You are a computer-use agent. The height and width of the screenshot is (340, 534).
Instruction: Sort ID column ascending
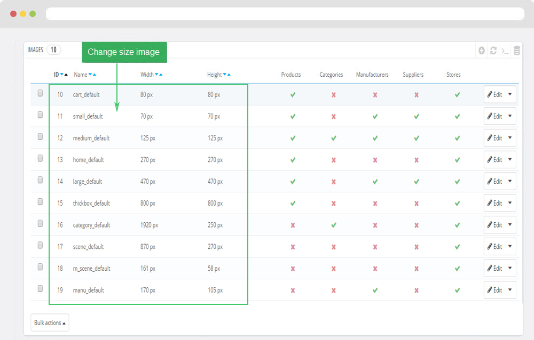pyautogui.click(x=66, y=75)
